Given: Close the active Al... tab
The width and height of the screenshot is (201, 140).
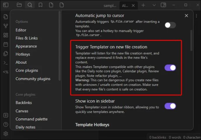Looking at the screenshot, I should pyautogui.click(x=133, y=6).
